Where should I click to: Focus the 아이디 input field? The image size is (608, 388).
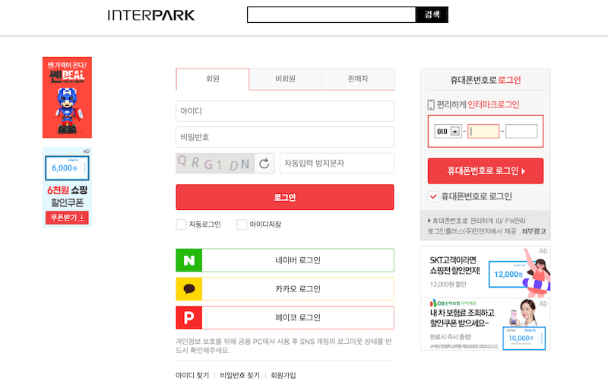point(285,111)
